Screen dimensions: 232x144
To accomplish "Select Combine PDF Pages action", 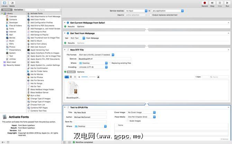I will [x=39, y=108].
